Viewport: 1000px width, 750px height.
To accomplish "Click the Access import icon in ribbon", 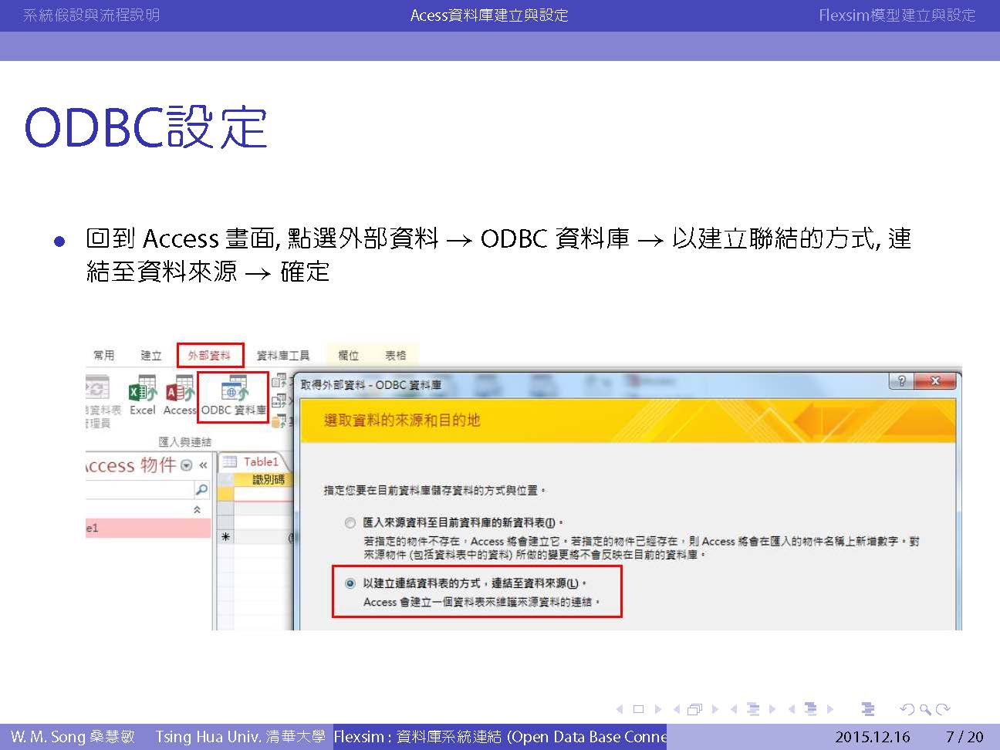I will pyautogui.click(x=179, y=395).
